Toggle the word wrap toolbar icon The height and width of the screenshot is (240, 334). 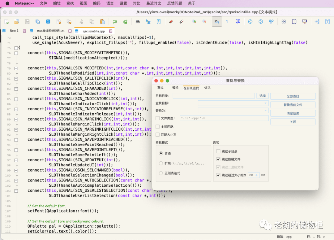click(217, 22)
